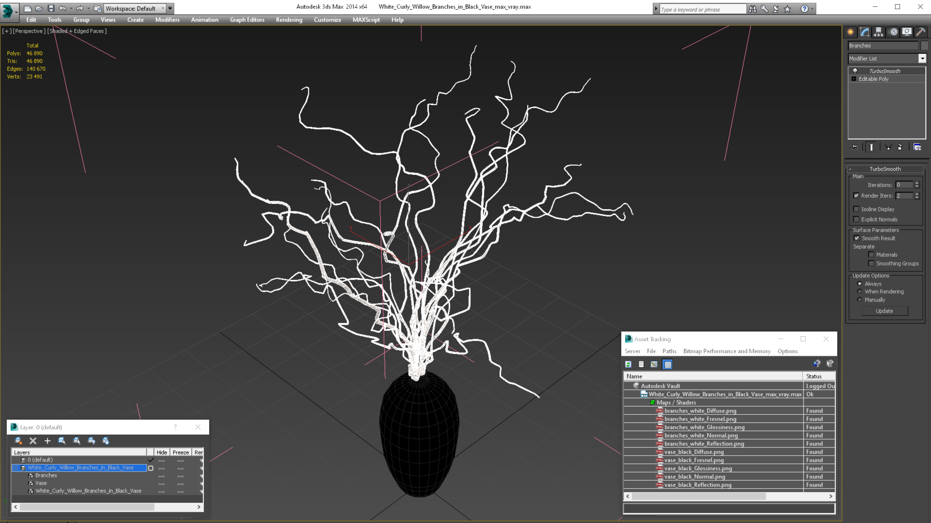
Task: Click Configure Modifier Sets icon
Action: click(x=917, y=147)
